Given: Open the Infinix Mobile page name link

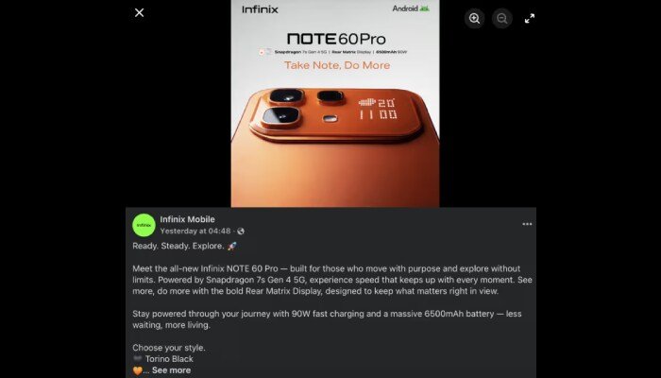Looking at the screenshot, I should 187,219.
